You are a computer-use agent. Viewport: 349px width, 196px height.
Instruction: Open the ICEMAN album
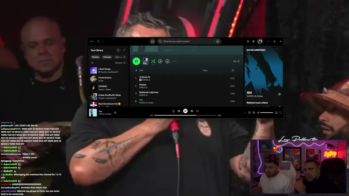[109, 88]
